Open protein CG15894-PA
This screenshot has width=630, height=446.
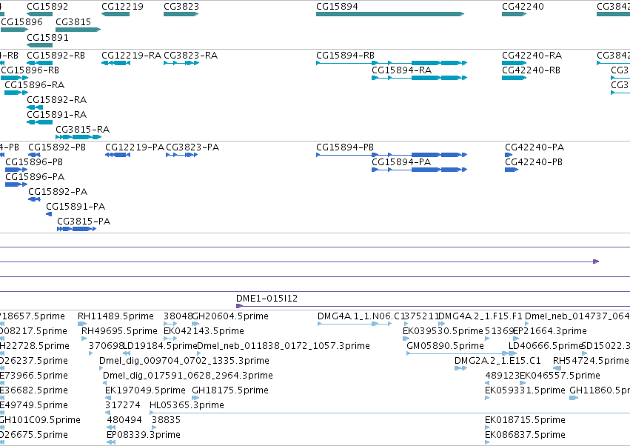[401, 162]
